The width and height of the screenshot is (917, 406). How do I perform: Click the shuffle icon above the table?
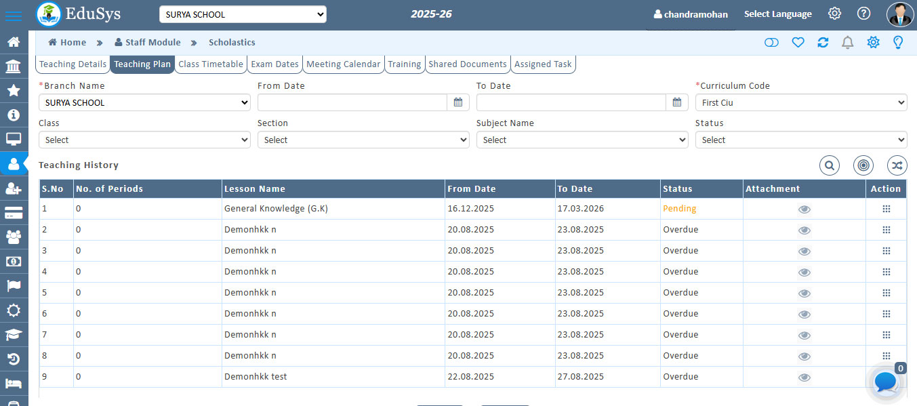(x=897, y=165)
